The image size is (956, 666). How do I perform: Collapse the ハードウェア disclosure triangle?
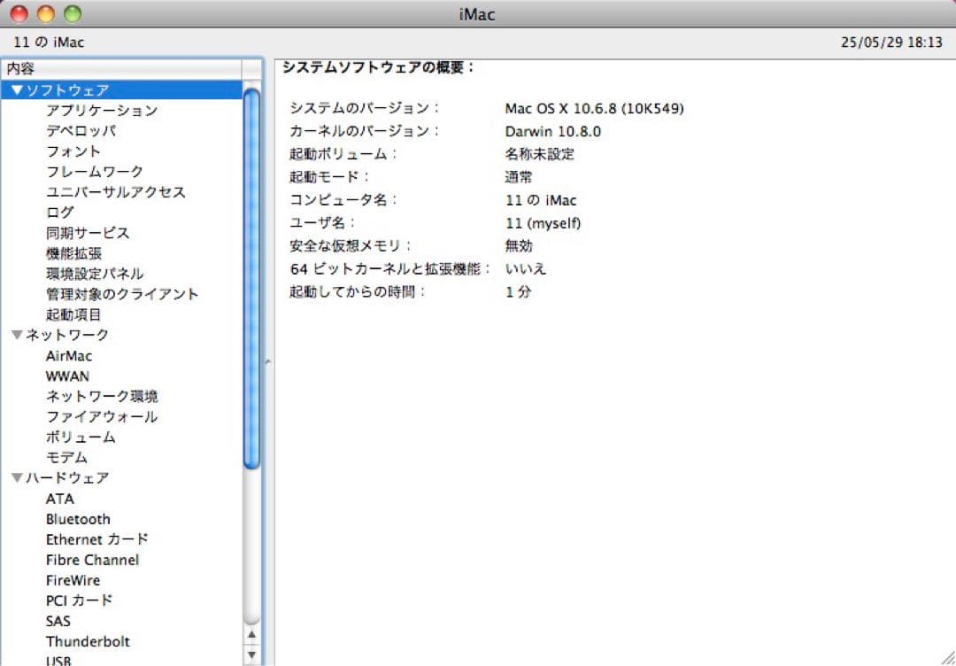(x=16, y=478)
